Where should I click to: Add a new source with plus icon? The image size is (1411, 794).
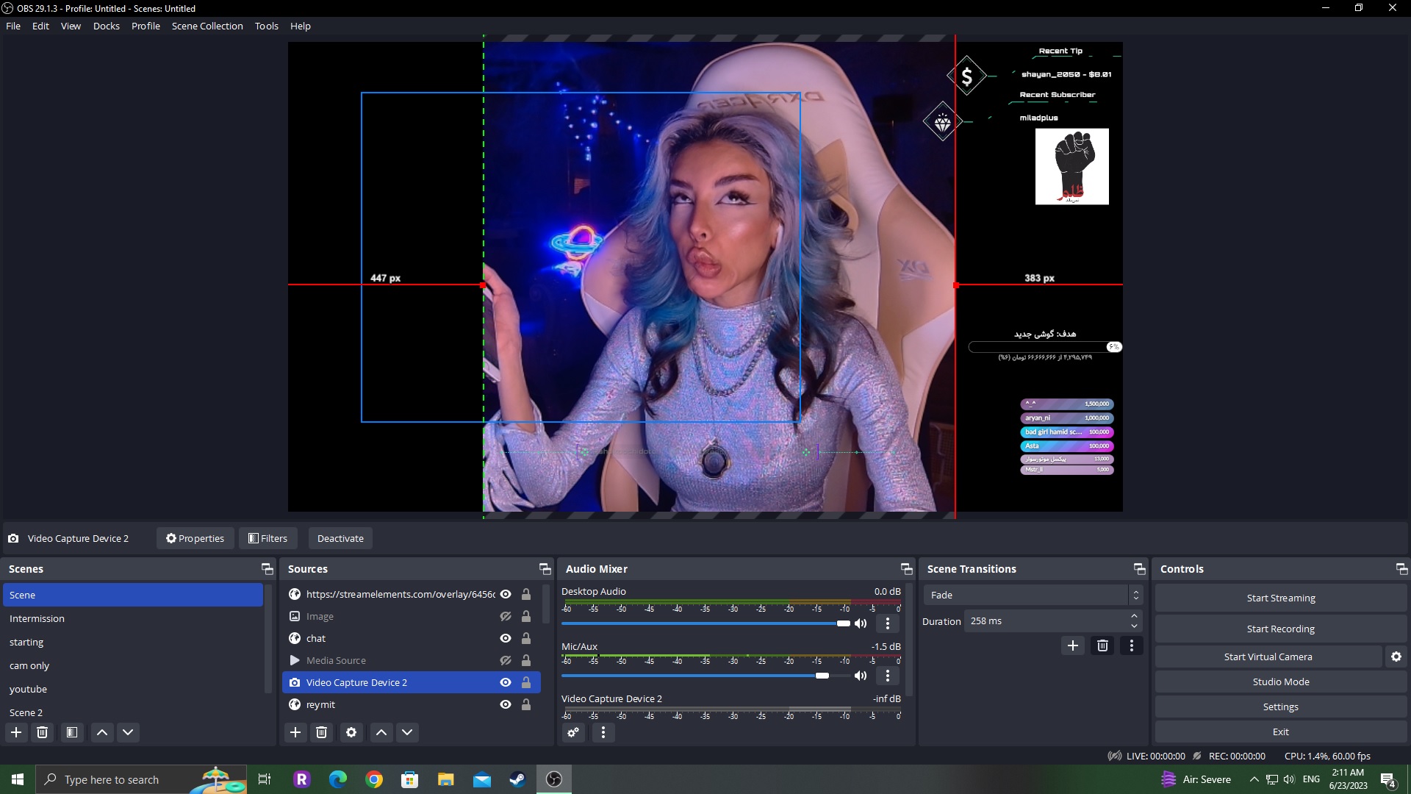(x=295, y=732)
